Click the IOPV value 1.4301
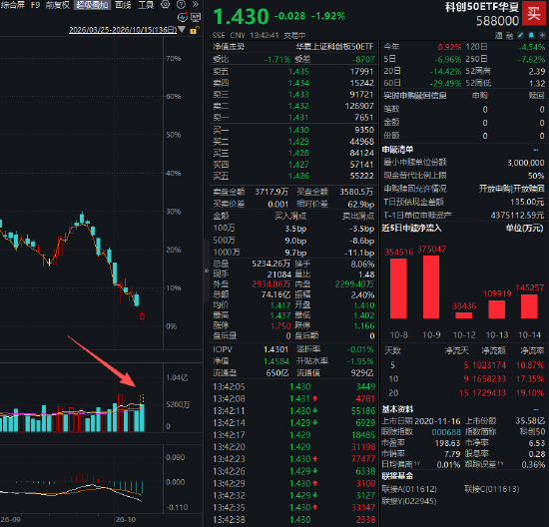549x527 pixels. click(x=275, y=349)
